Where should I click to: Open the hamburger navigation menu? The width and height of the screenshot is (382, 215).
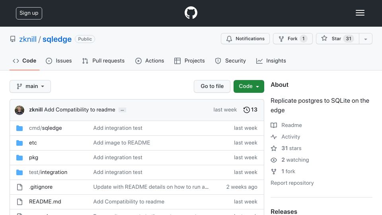[360, 13]
